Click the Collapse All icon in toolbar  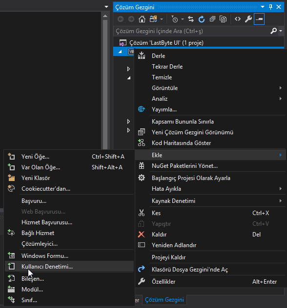click(x=212, y=19)
